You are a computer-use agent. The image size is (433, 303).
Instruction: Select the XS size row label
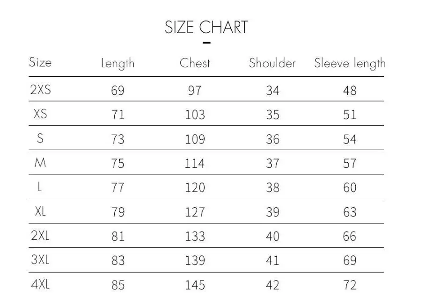click(40, 114)
